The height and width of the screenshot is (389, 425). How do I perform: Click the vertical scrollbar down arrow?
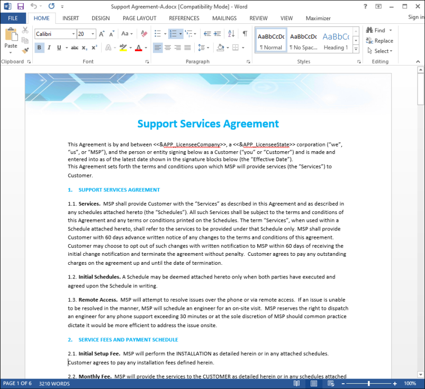[x=420, y=375]
